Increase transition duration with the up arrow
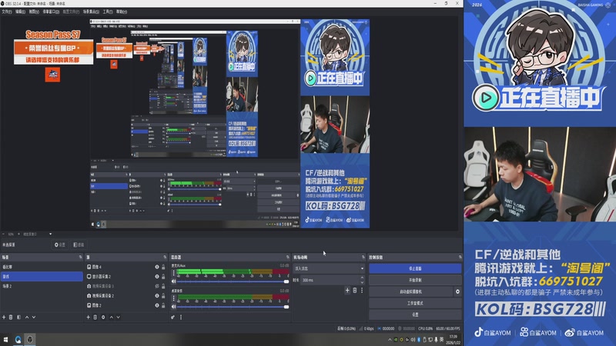 362,278
